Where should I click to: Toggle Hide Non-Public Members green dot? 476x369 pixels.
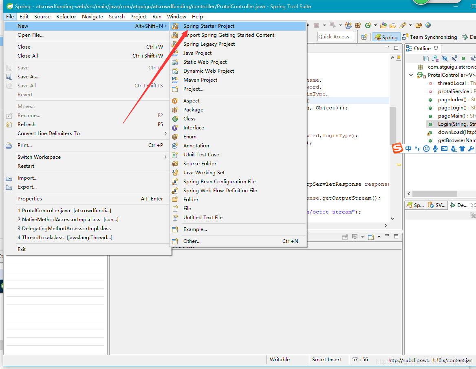tap(463, 58)
